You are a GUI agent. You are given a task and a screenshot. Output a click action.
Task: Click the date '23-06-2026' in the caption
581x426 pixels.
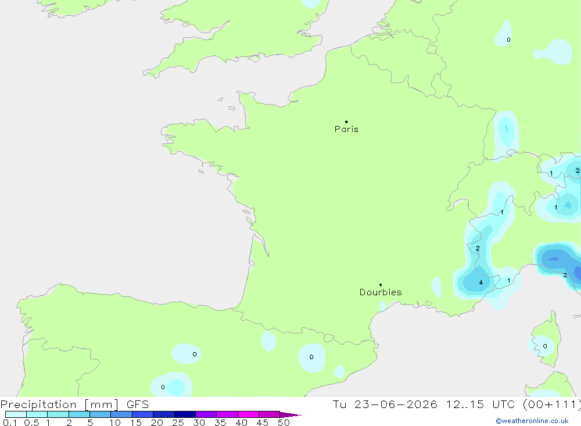(396, 404)
